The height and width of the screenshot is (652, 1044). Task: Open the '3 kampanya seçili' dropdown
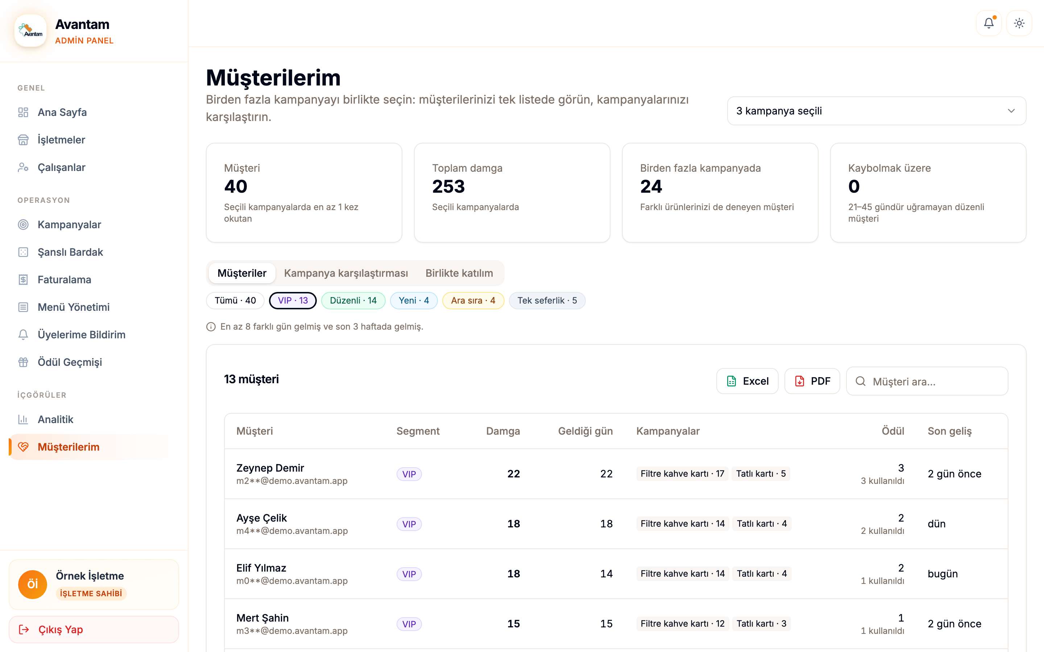click(877, 111)
